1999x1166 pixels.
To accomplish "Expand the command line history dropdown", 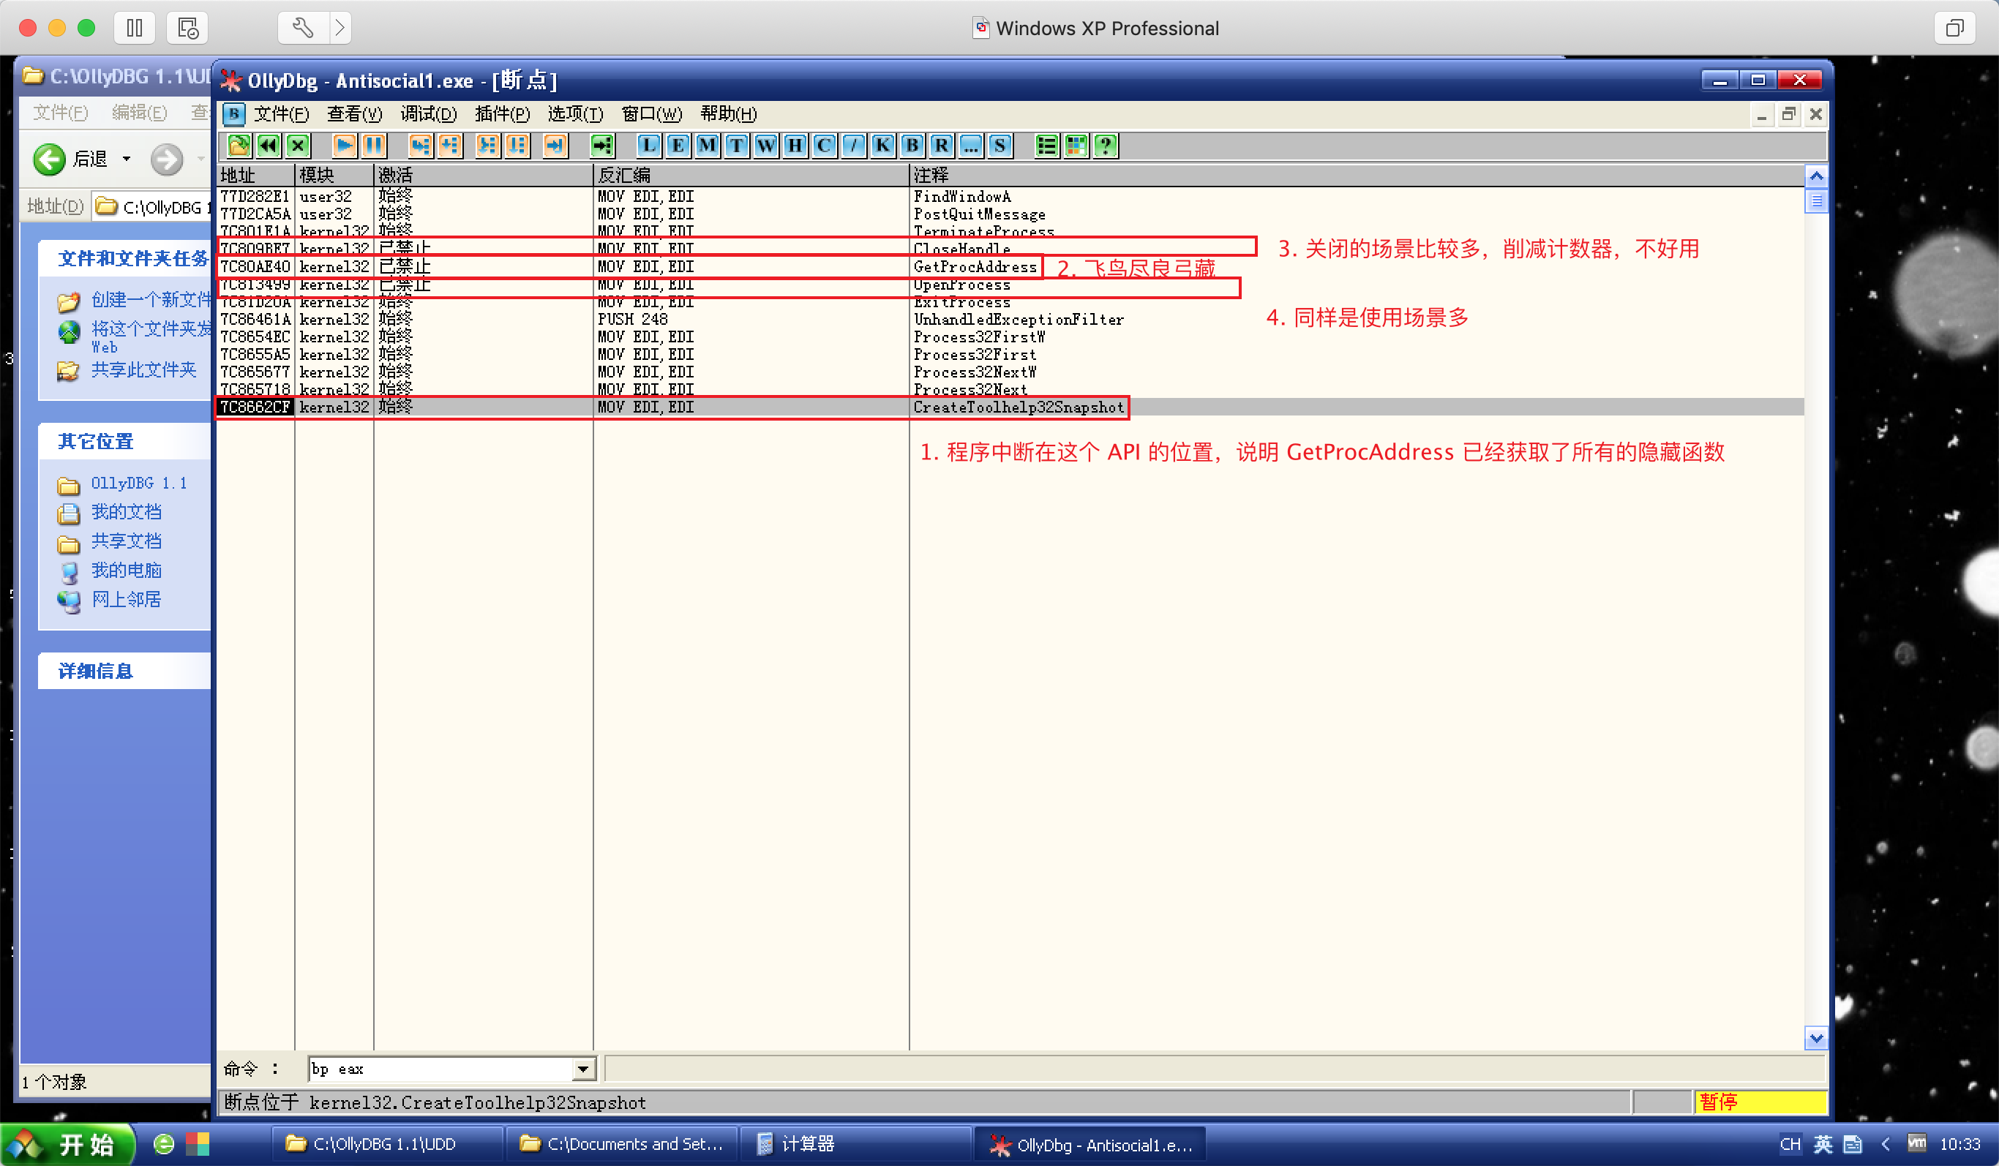I will pyautogui.click(x=583, y=1069).
